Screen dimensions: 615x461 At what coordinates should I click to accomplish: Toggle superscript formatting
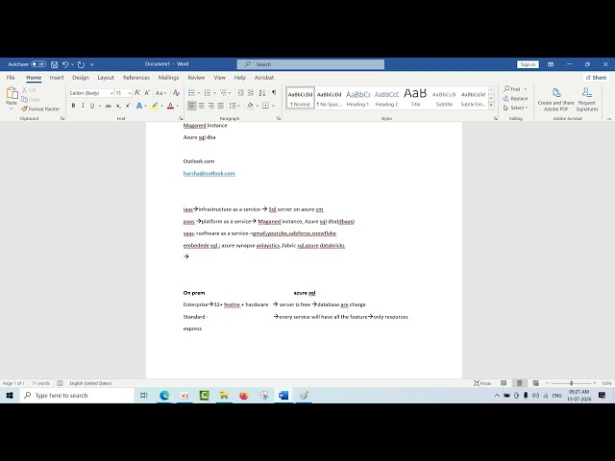pos(128,106)
